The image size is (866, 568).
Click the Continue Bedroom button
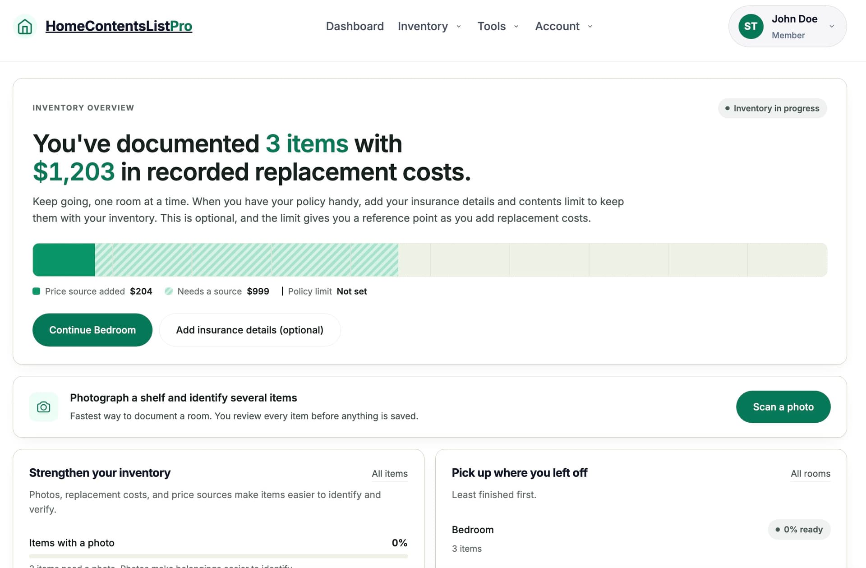tap(92, 330)
